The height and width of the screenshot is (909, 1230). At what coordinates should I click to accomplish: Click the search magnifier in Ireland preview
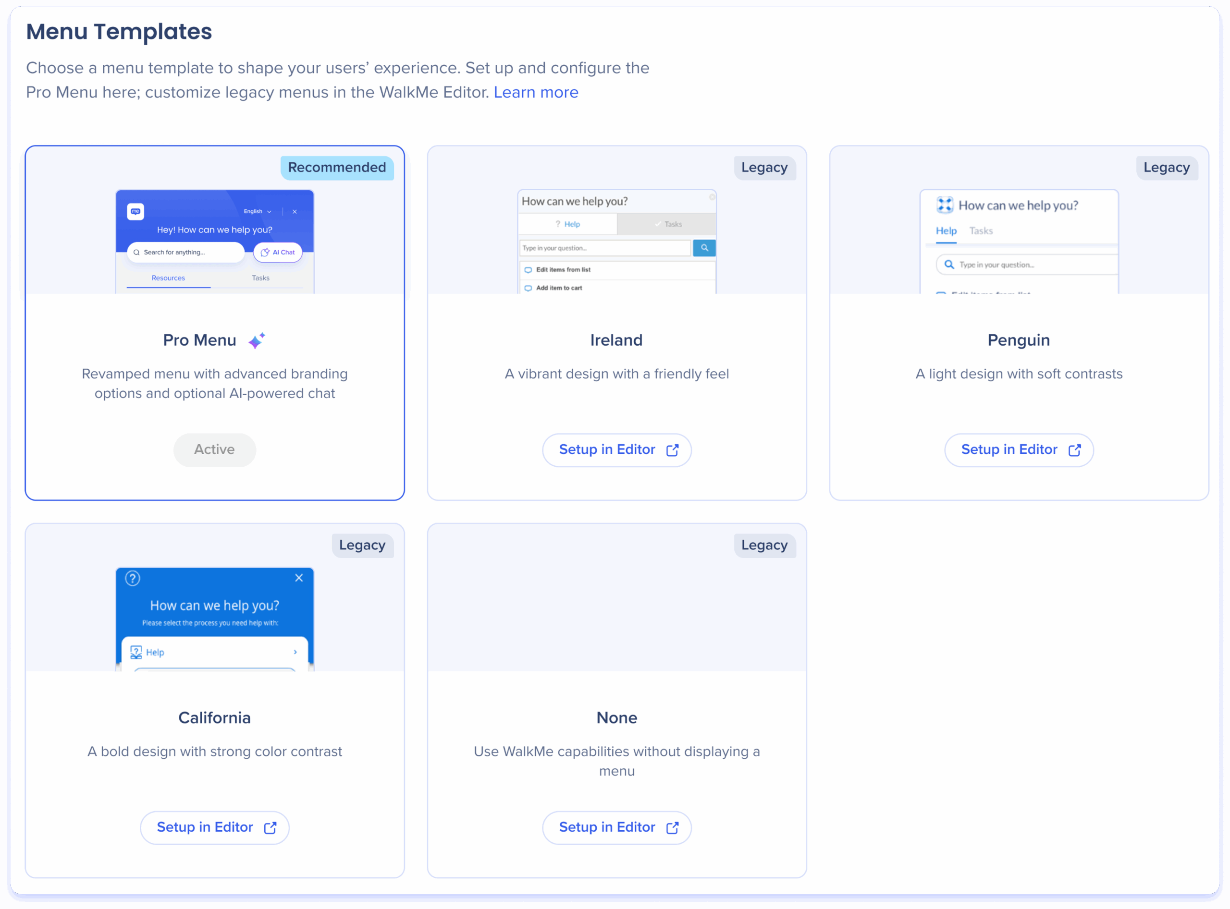point(704,248)
